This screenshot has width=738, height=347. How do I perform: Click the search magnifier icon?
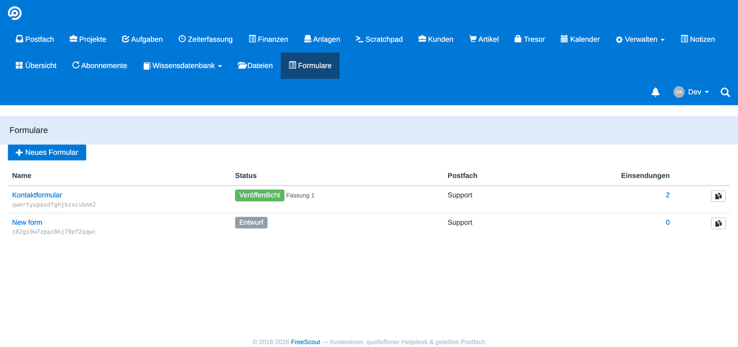725,92
